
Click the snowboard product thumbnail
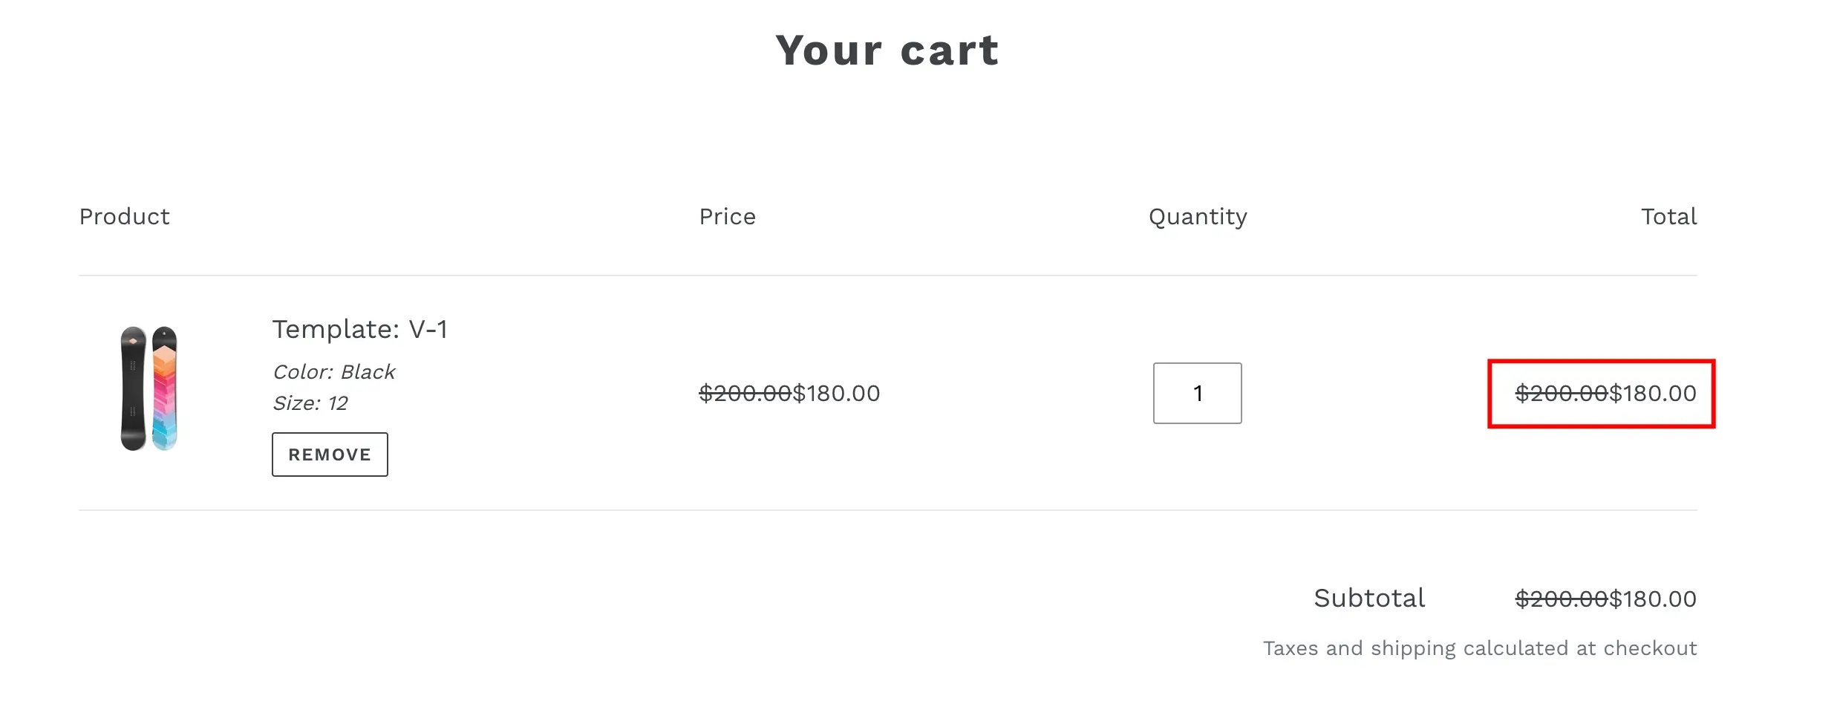pos(149,388)
